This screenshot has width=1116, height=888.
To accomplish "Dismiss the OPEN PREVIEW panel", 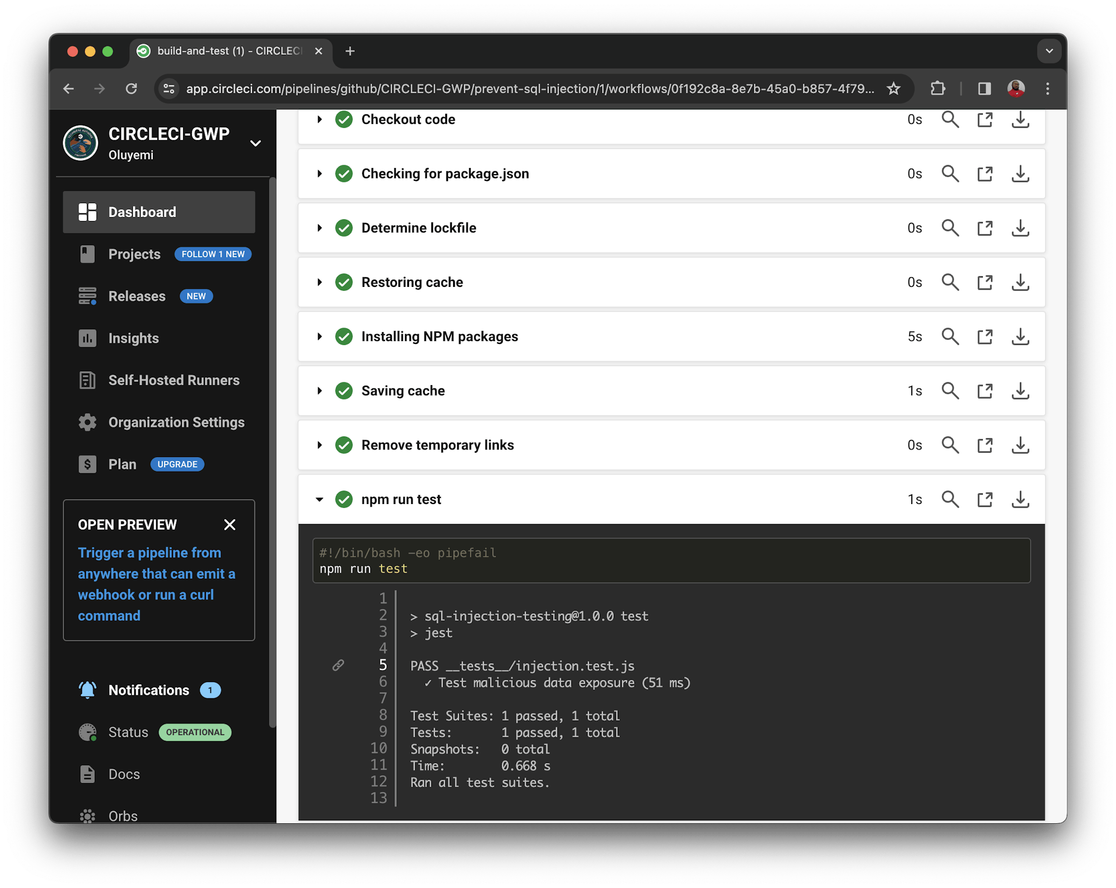I will tap(230, 524).
